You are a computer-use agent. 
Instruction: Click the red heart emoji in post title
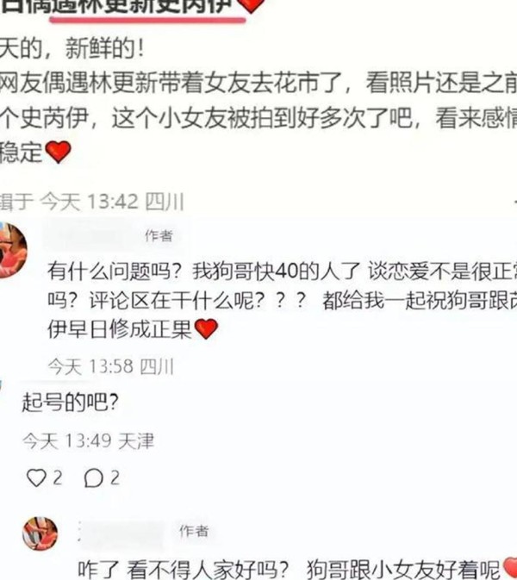[x=251, y=5]
